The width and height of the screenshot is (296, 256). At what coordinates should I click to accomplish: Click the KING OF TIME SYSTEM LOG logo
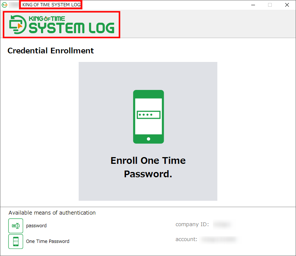(62, 25)
